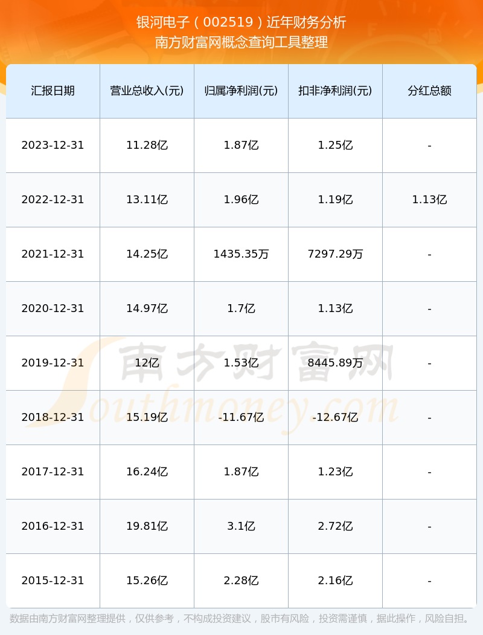Click net profit 1.7亿
This screenshot has height=635, width=483.
pyautogui.click(x=241, y=308)
